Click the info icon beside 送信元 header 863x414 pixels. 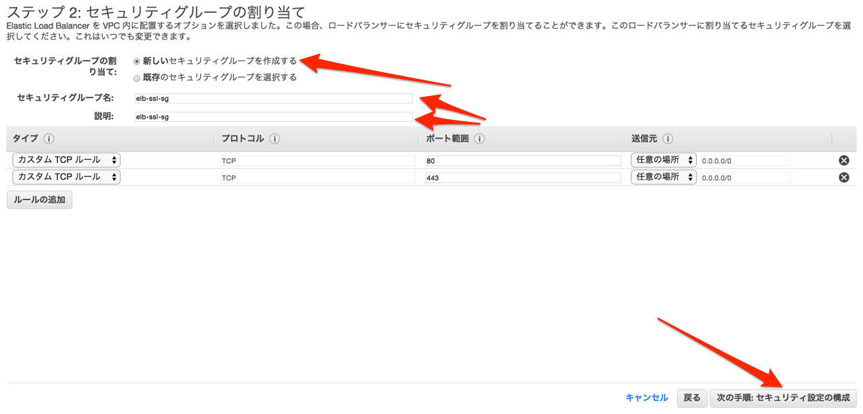668,138
